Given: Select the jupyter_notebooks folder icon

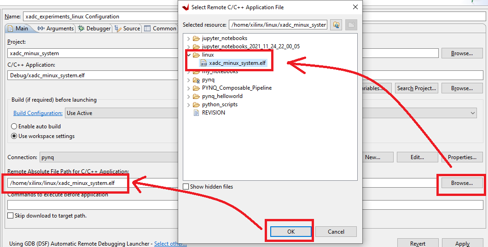Looking at the screenshot, I should point(196,38).
